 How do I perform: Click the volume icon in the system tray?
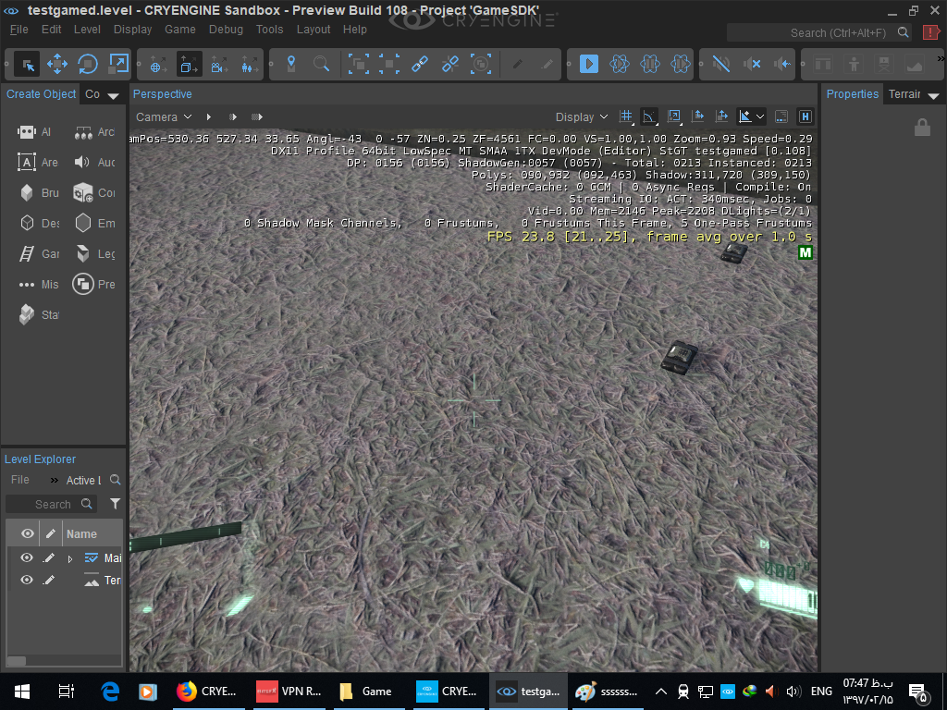(793, 692)
